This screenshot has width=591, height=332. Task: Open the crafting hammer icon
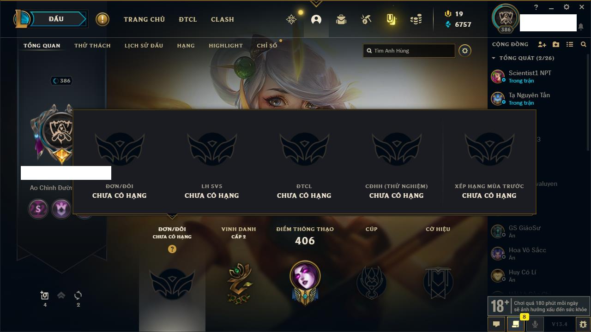[x=366, y=19]
